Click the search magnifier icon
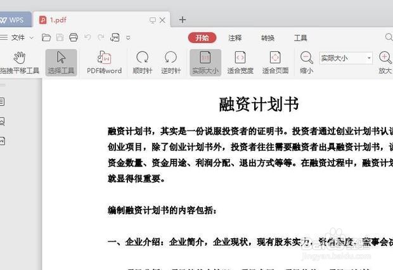 click(x=389, y=37)
